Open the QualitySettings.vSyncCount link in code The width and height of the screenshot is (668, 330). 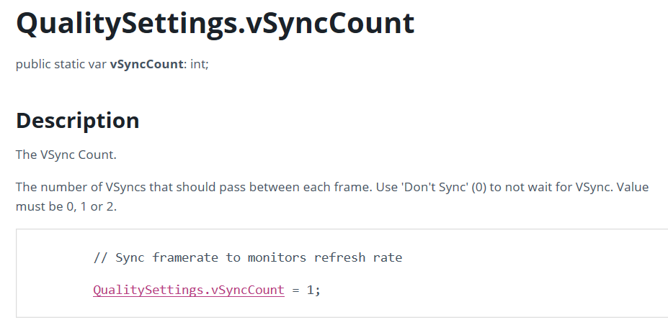coord(189,290)
